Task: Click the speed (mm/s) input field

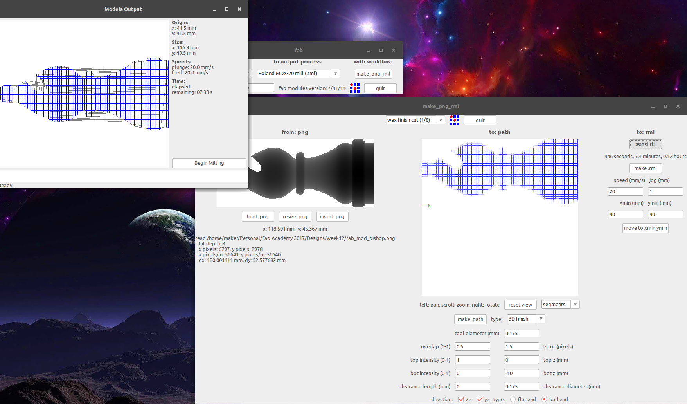Action: click(626, 191)
